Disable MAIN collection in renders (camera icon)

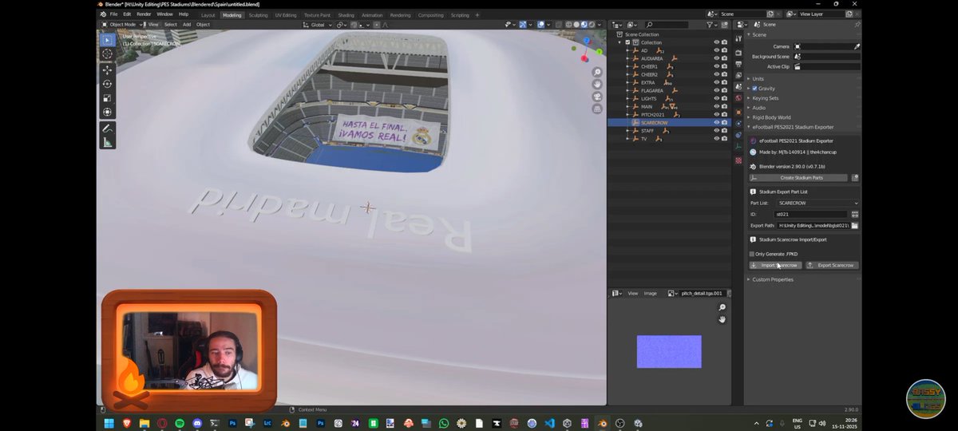pyautogui.click(x=725, y=106)
